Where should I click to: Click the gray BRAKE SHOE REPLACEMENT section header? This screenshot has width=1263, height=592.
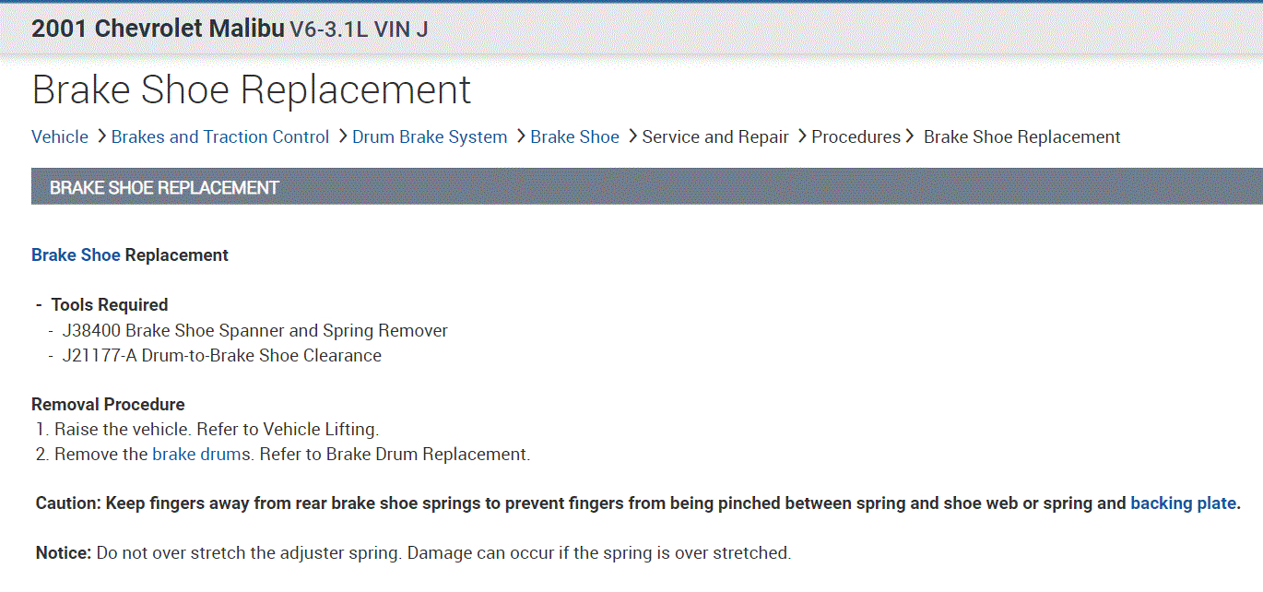(164, 188)
